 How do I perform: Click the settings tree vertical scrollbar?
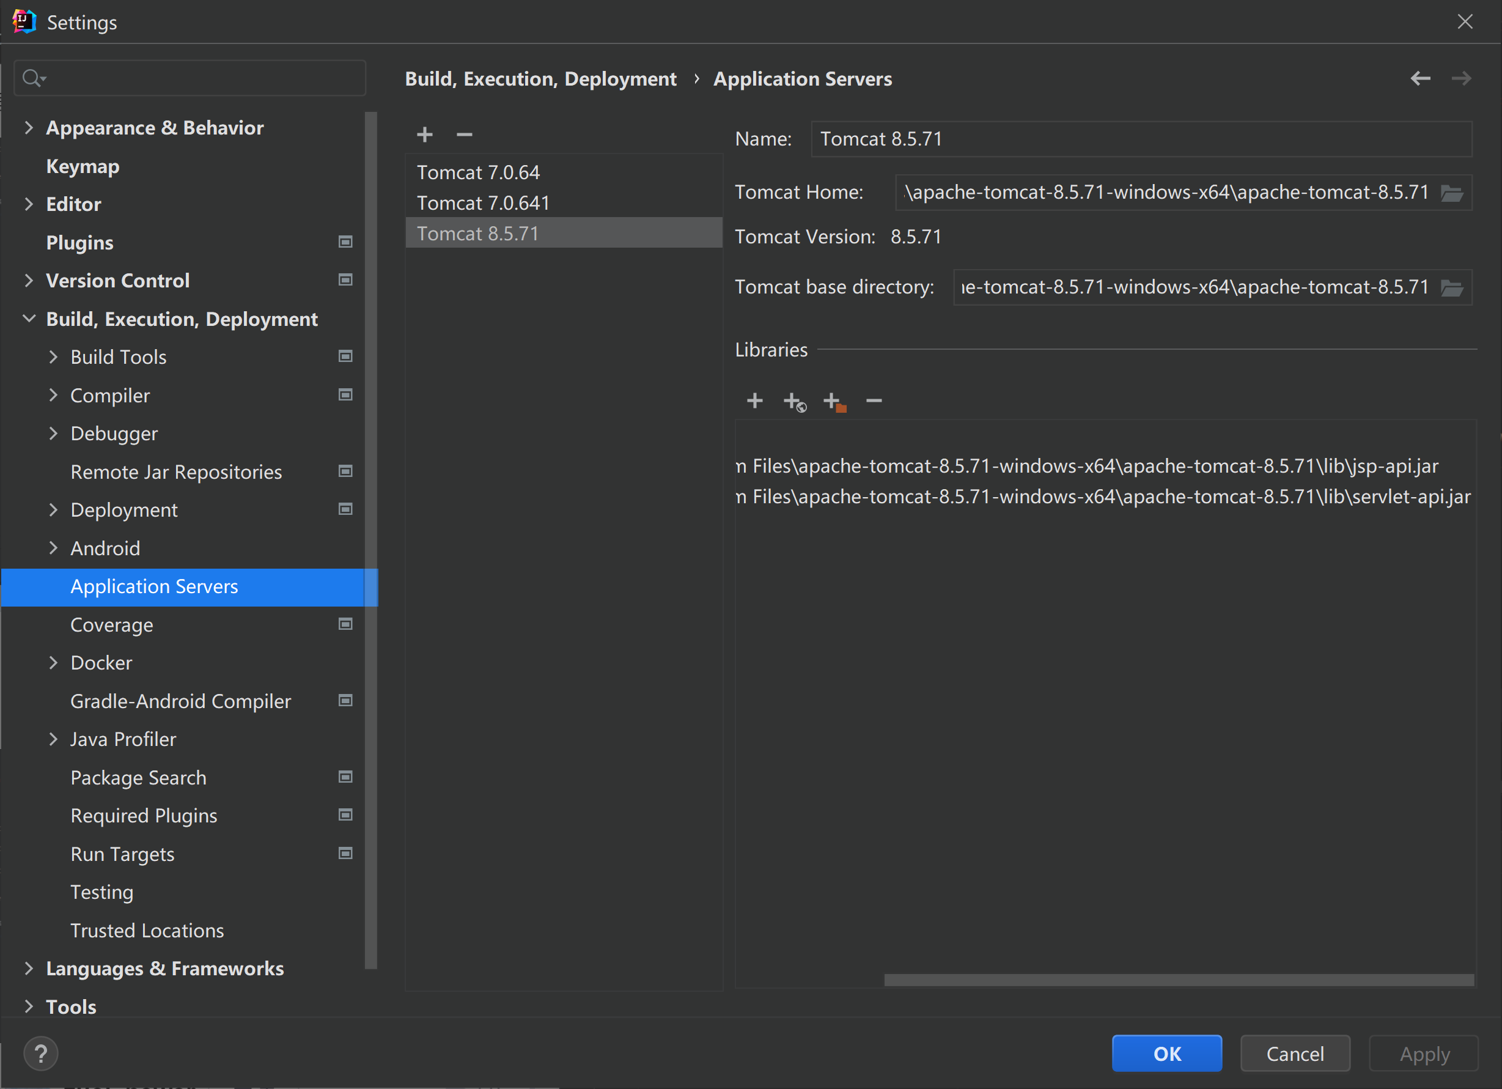pyautogui.click(x=371, y=540)
